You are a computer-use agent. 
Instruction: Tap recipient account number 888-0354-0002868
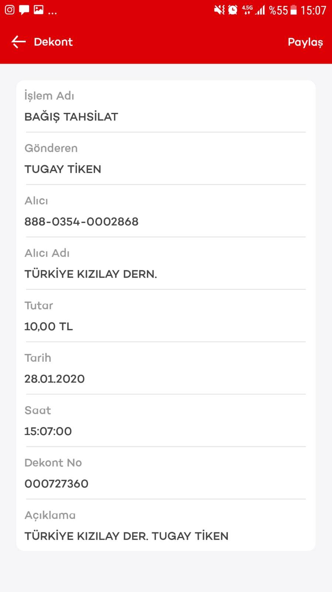click(81, 222)
